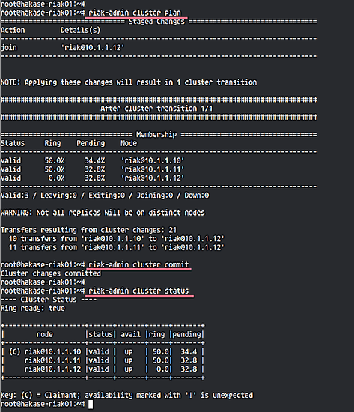Click 'riak@10.1.1.11' in the Membership table
This screenshot has height=412, width=354.
(153, 169)
